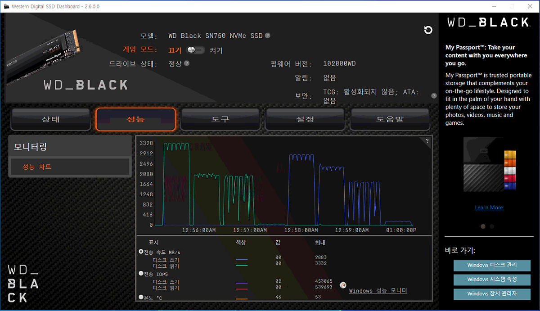Open the help icon beside 드라이브 상태 정상
The width and height of the screenshot is (540, 311).
(x=187, y=63)
